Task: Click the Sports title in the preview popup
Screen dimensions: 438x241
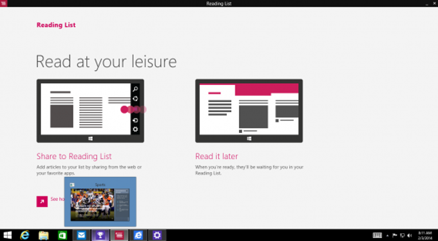Action: [100, 184]
